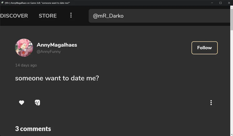Click the "14 days ago" timestamp
Viewport: 233px width, 136px height.
click(26, 65)
